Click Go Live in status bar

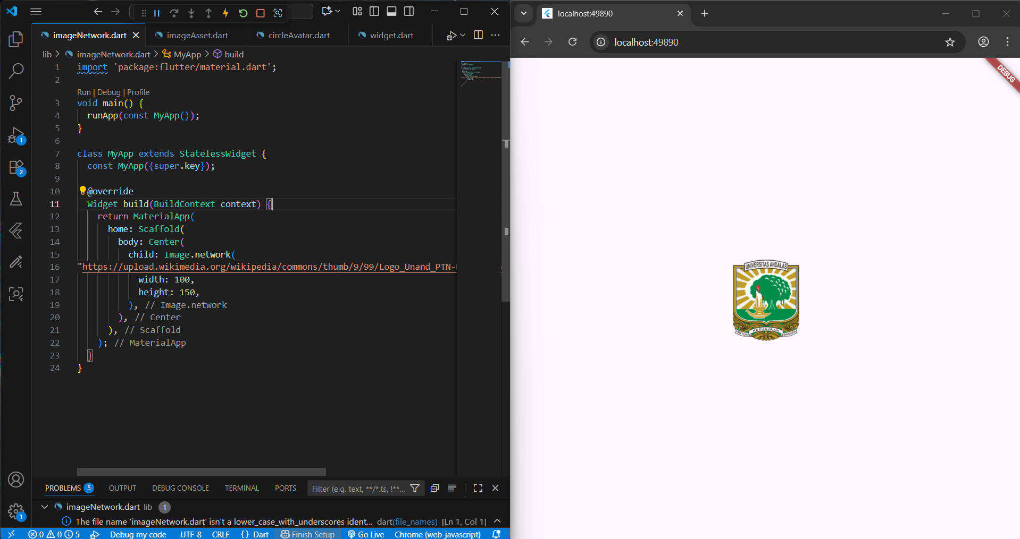click(x=366, y=534)
